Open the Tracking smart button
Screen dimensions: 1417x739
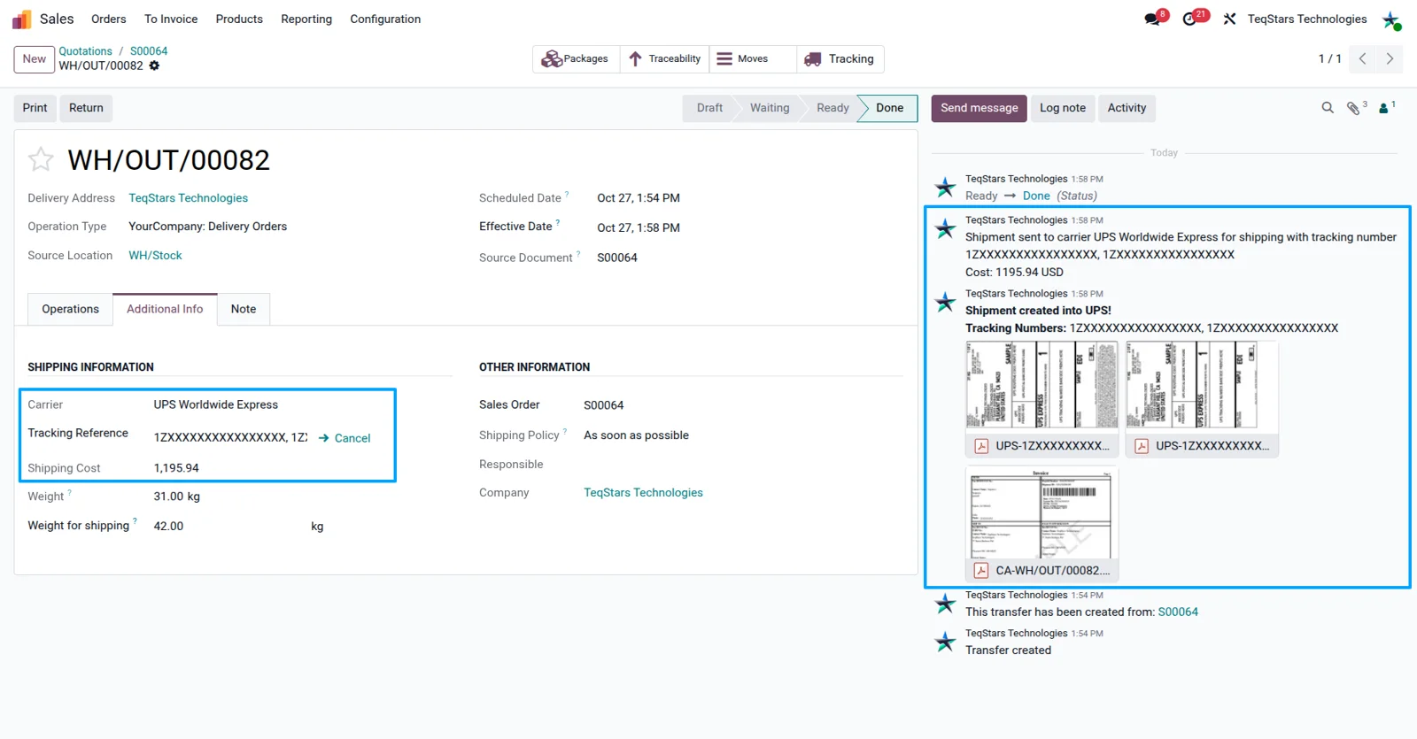coord(840,59)
